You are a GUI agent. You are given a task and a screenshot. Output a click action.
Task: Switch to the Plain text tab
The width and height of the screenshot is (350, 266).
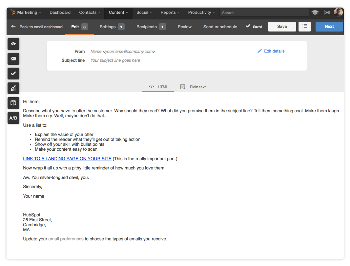click(x=194, y=87)
